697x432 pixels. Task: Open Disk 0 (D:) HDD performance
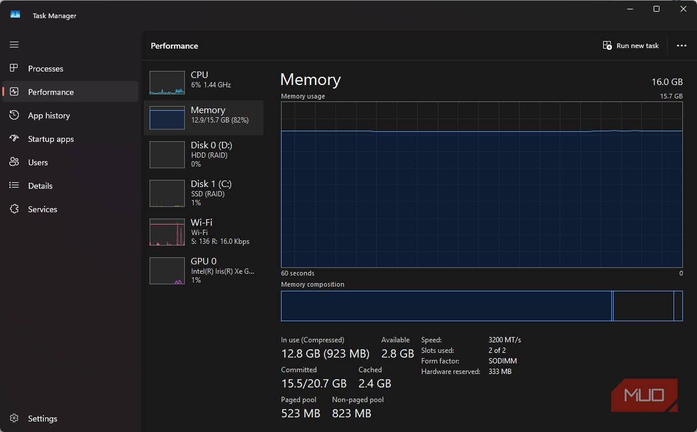(x=204, y=155)
